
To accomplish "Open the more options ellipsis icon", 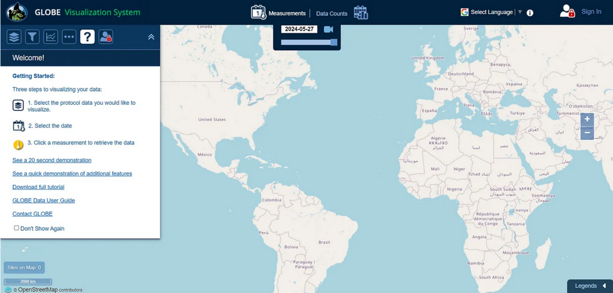I will coord(69,37).
